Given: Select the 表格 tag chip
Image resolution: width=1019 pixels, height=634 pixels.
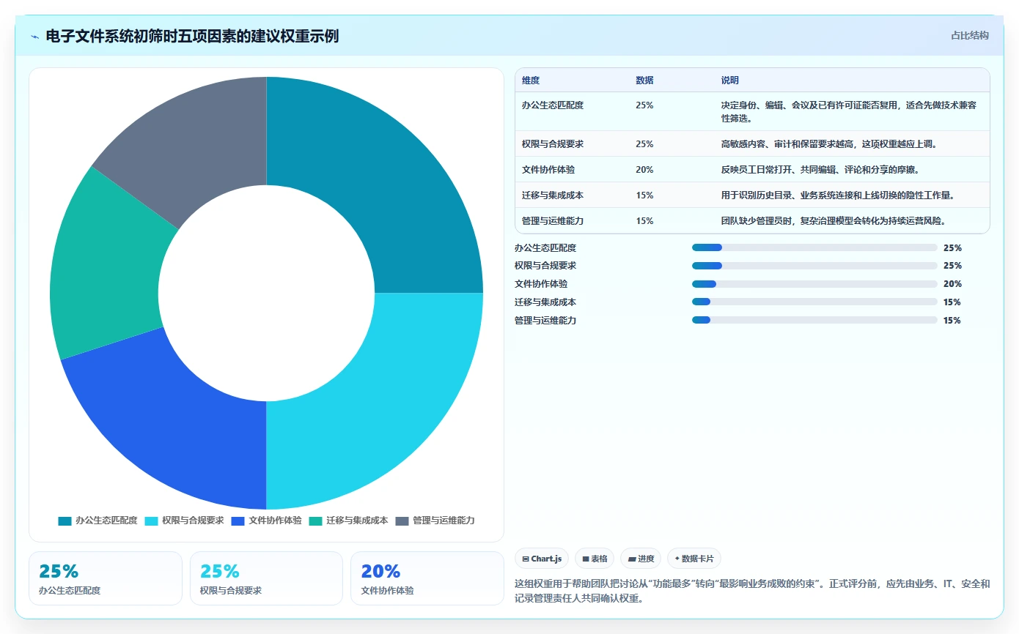Looking at the screenshot, I should pos(595,559).
